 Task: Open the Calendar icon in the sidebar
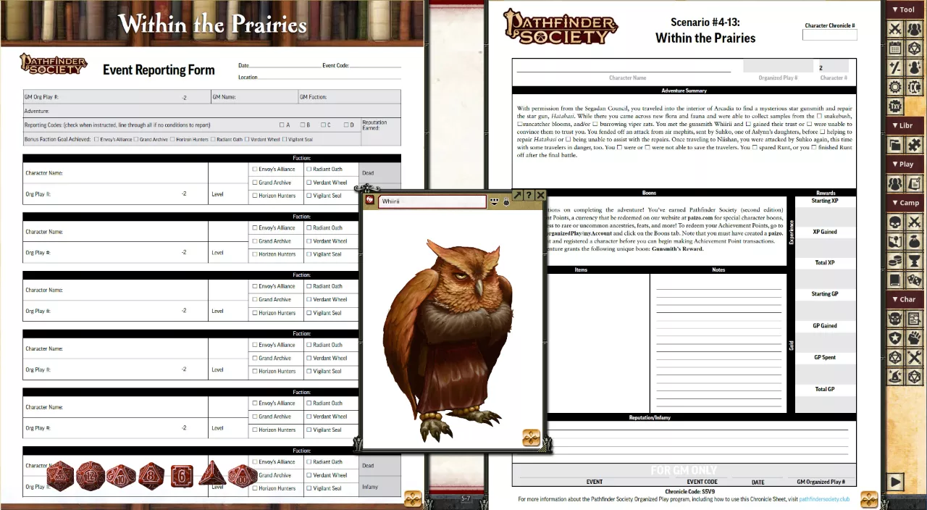tap(895, 49)
